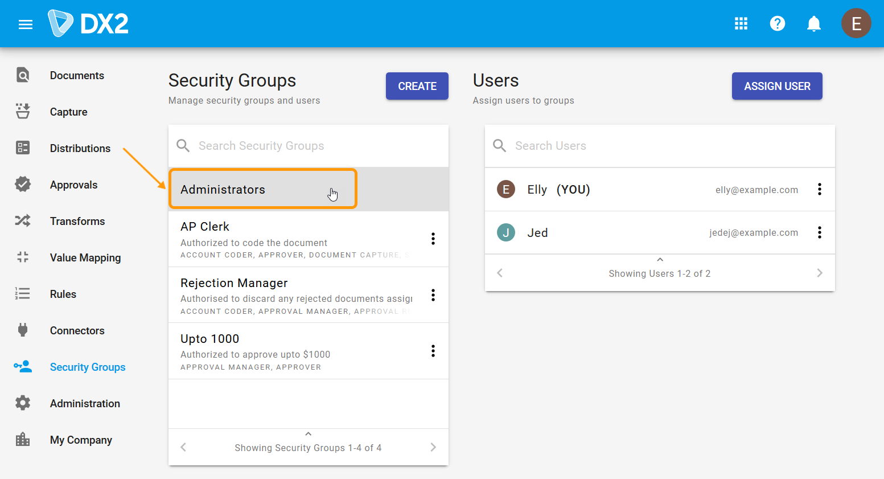The image size is (884, 479).
Task: Open My Company from the sidebar
Action: (x=81, y=440)
